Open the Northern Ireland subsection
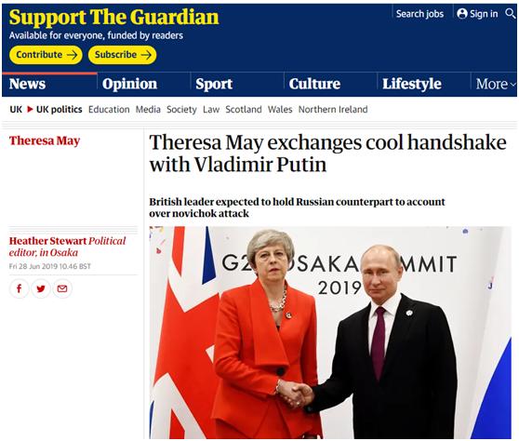This screenshot has height=441, width=519. (x=333, y=109)
